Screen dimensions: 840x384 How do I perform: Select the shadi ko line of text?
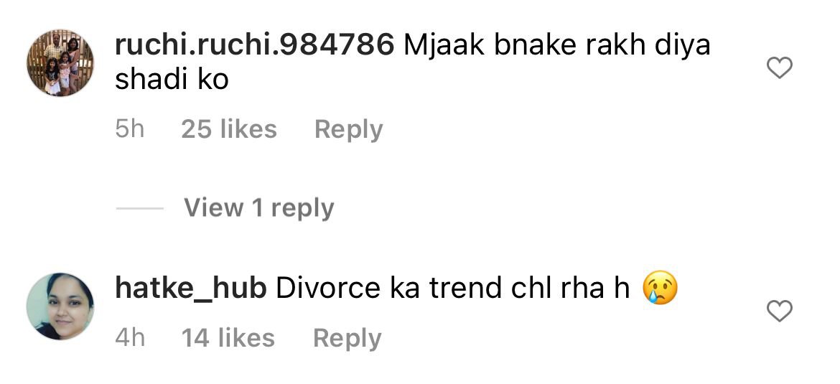172,80
